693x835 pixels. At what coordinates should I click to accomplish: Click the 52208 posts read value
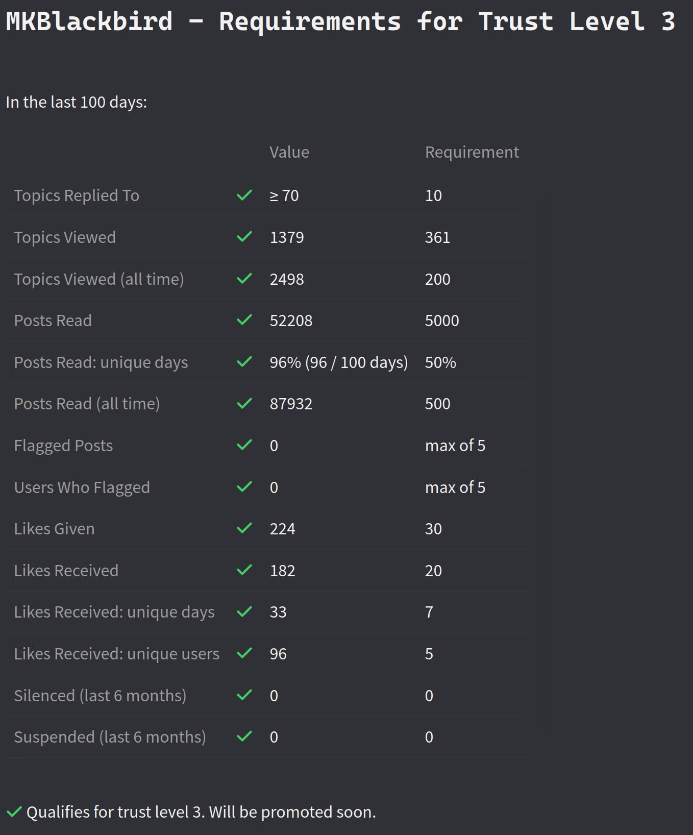[291, 321]
